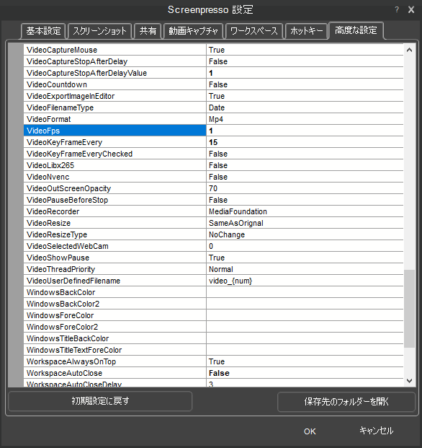
Task: Select the VideoResize property
Action: [x=115, y=223]
